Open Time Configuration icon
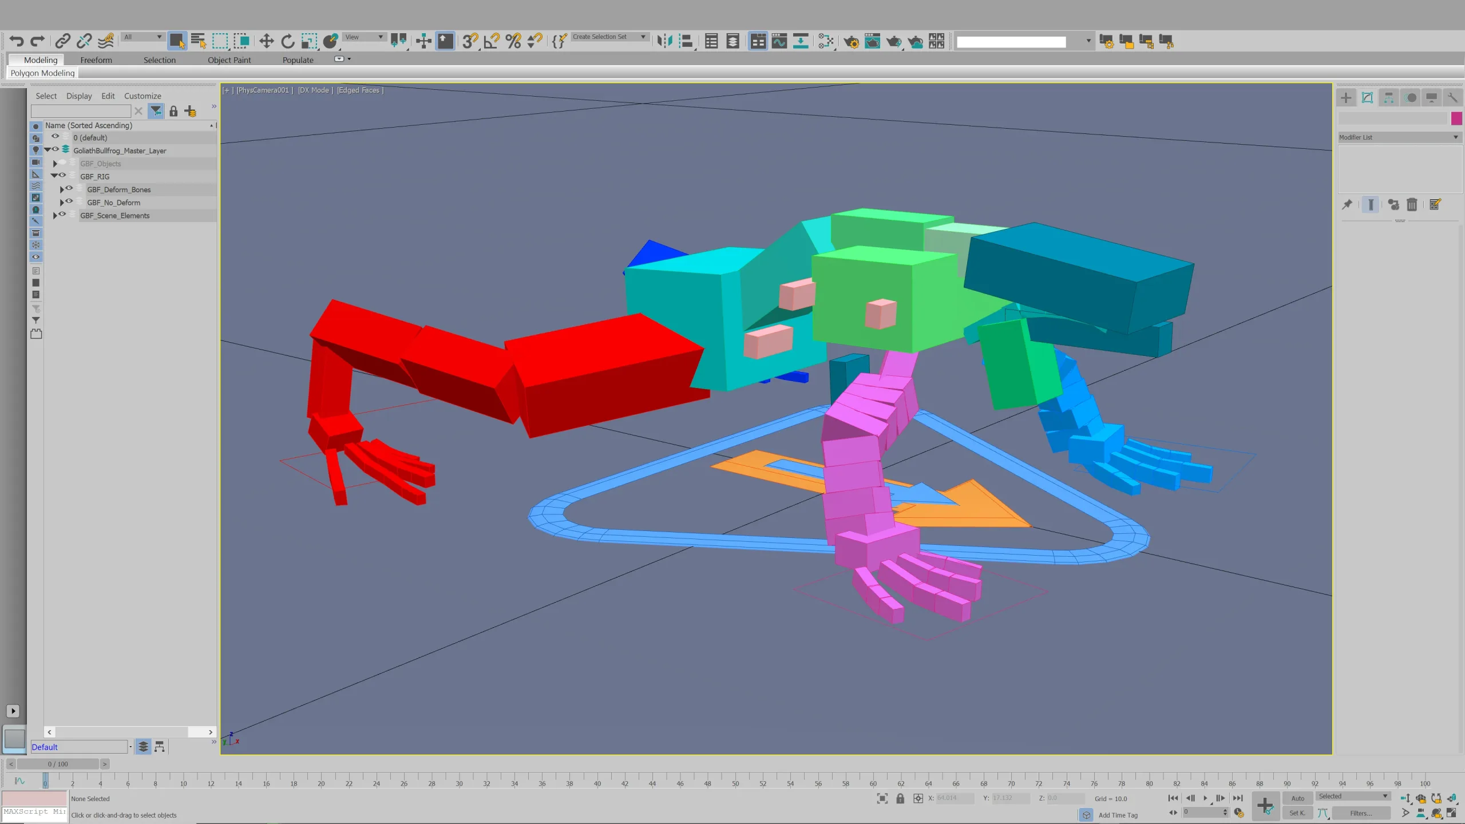Image resolution: width=1465 pixels, height=824 pixels. [1239, 813]
